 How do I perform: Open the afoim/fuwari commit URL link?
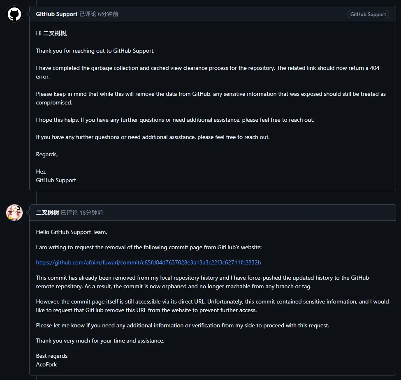tap(148, 262)
